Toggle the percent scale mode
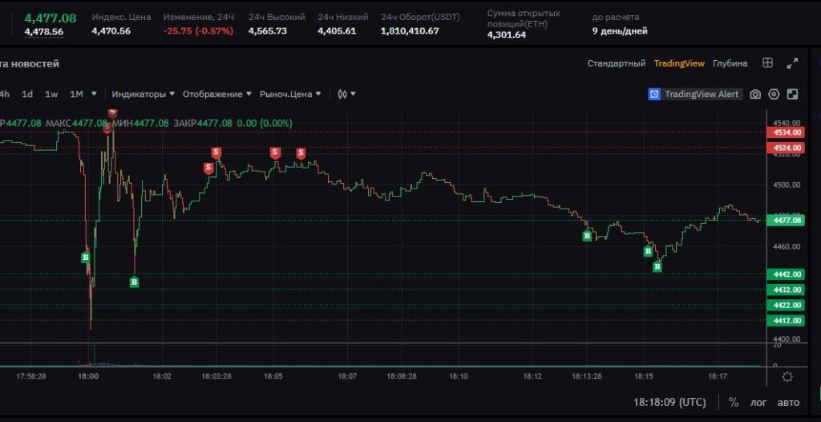 click(734, 402)
